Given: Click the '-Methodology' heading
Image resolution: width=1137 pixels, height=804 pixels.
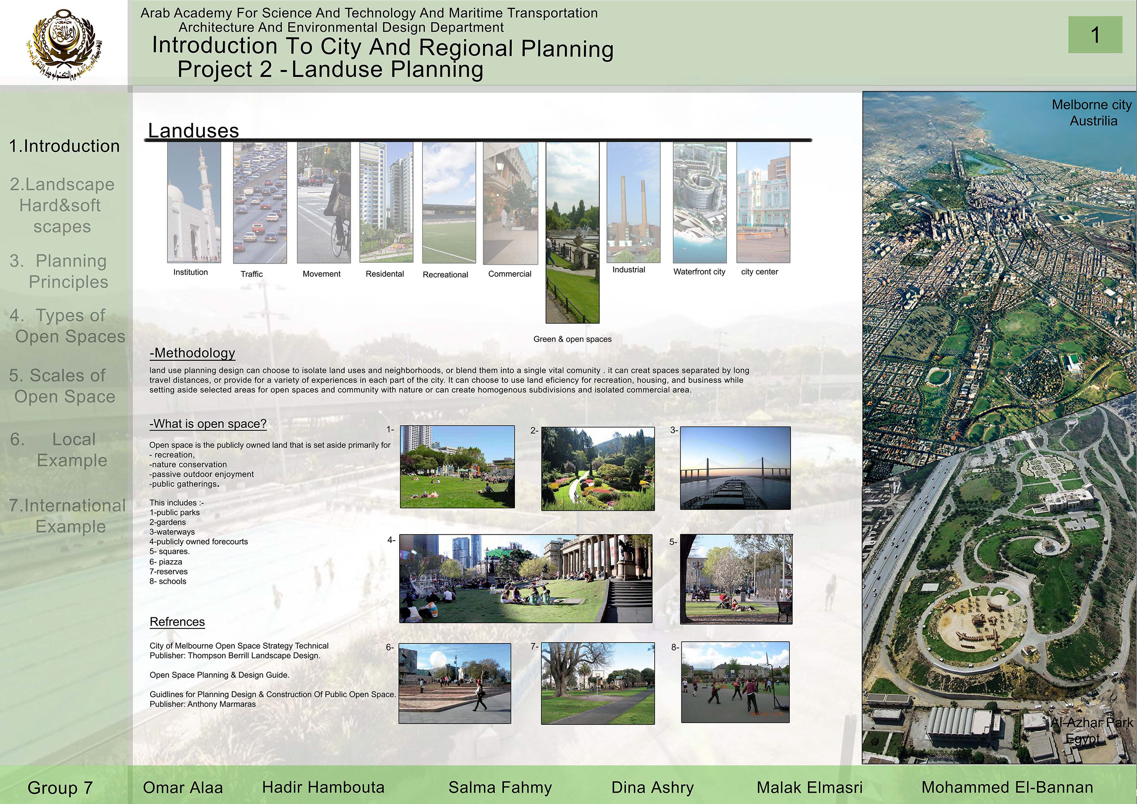Looking at the screenshot, I should click(x=192, y=353).
